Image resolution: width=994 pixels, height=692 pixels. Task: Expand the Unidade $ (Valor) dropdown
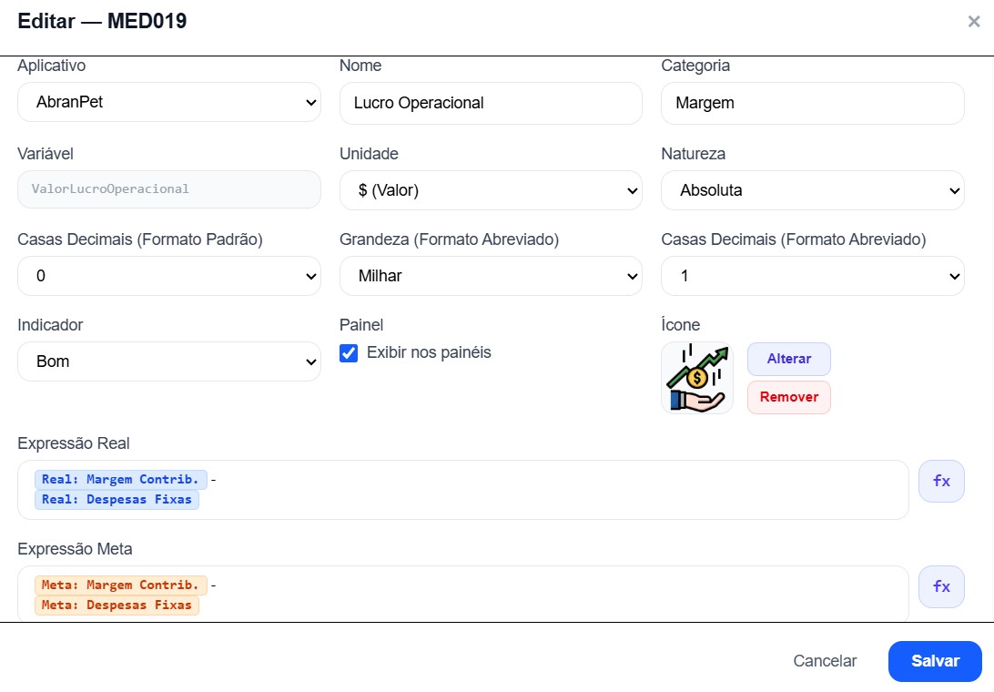(491, 190)
